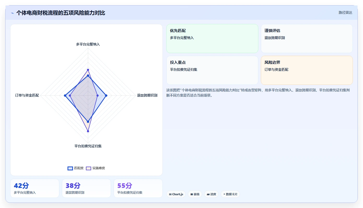Open the 谨慎评估 card
363x208 pixels.
(x=307, y=39)
